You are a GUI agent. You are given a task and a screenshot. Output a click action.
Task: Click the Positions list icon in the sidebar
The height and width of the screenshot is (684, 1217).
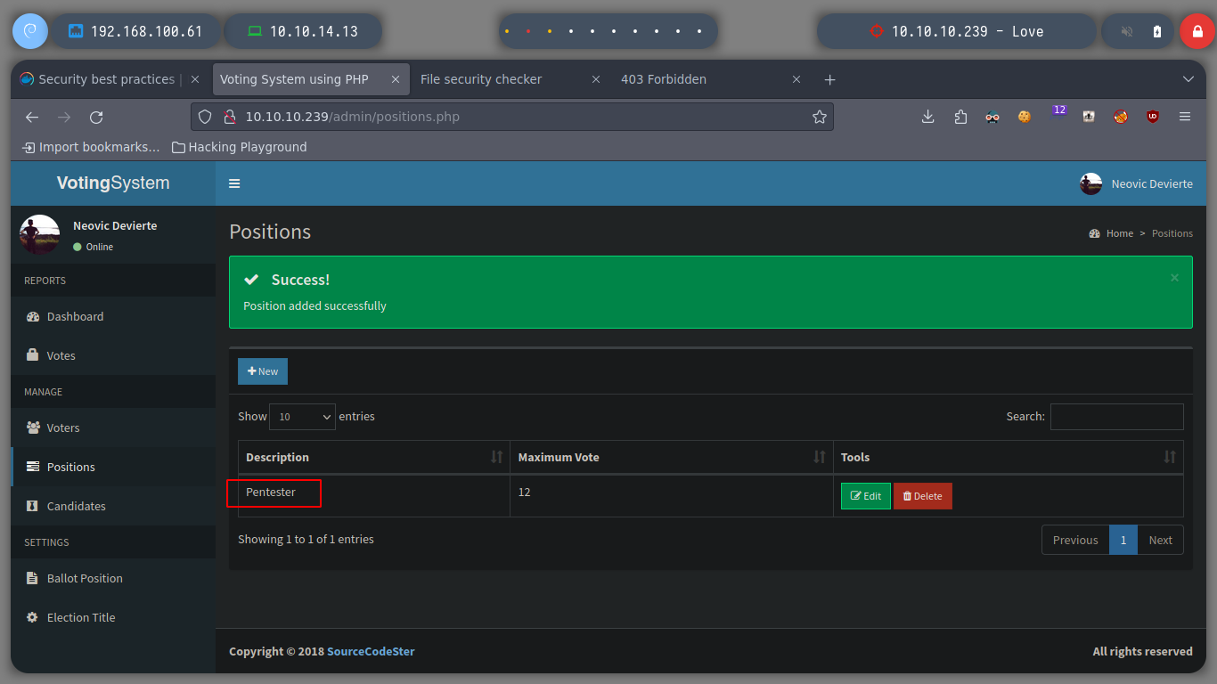pos(33,467)
